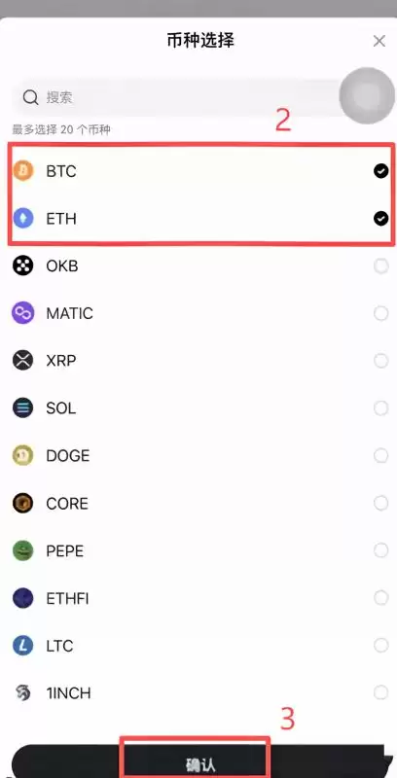Screen dimensions: 397x778
Task: Tap the 1INCH coin icon
Action: pyautogui.click(x=22, y=693)
